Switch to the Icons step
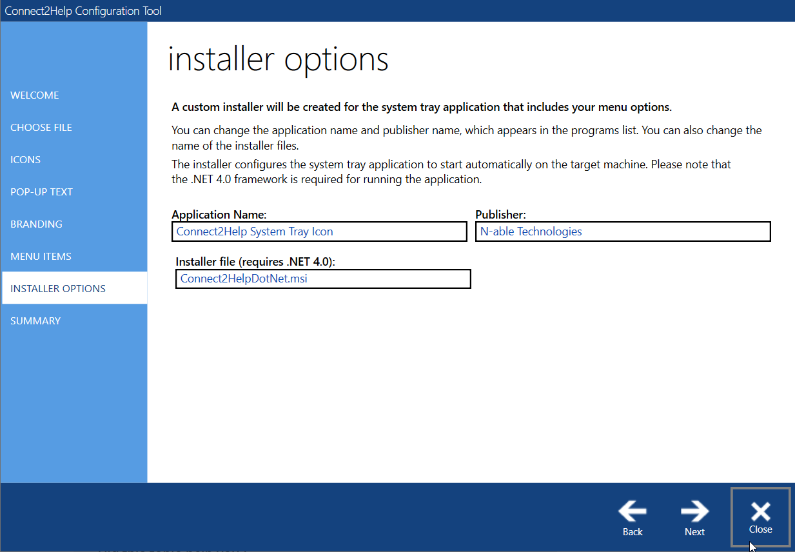The height and width of the screenshot is (552, 795). (x=26, y=160)
